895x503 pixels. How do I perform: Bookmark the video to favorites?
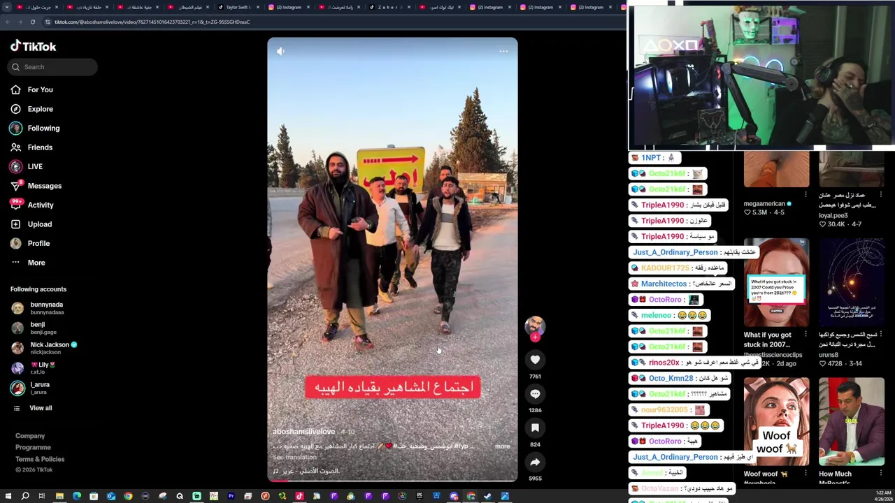pos(535,428)
